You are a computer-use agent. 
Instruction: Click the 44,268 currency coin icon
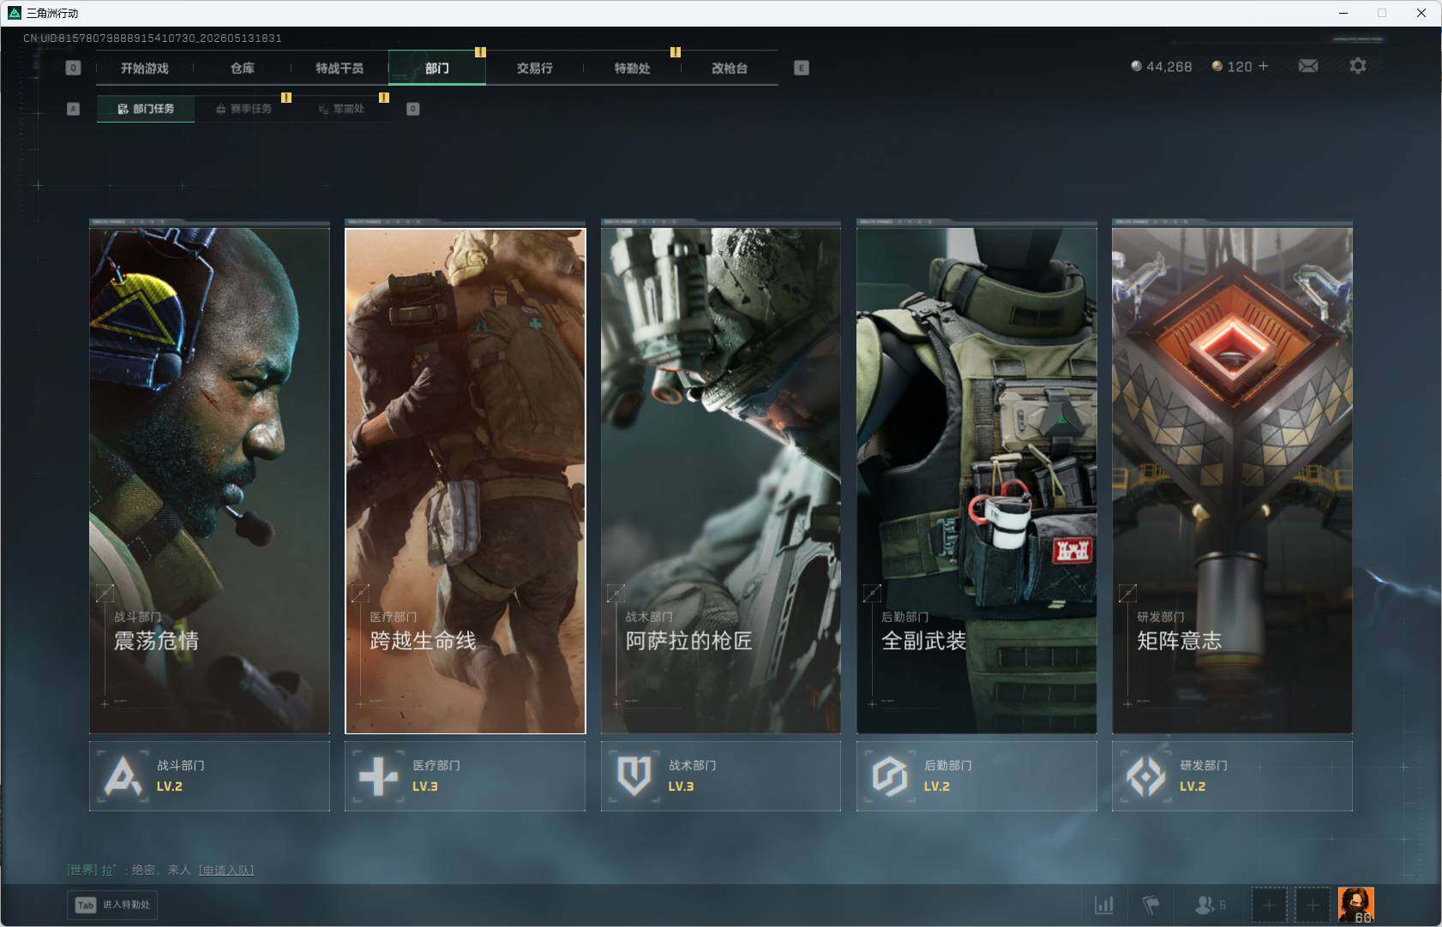(1136, 66)
